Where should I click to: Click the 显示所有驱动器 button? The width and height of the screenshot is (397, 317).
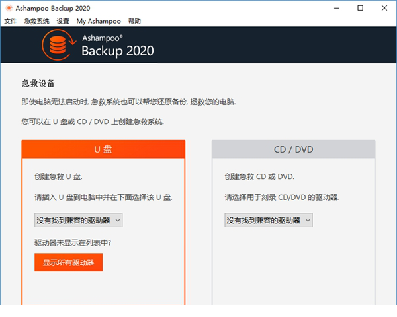click(x=69, y=262)
